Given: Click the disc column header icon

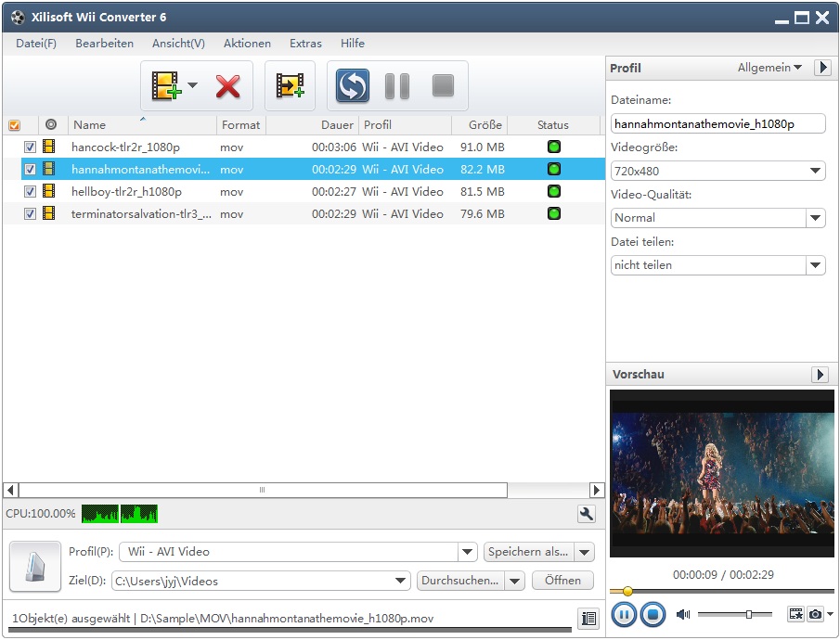Looking at the screenshot, I should coord(51,124).
